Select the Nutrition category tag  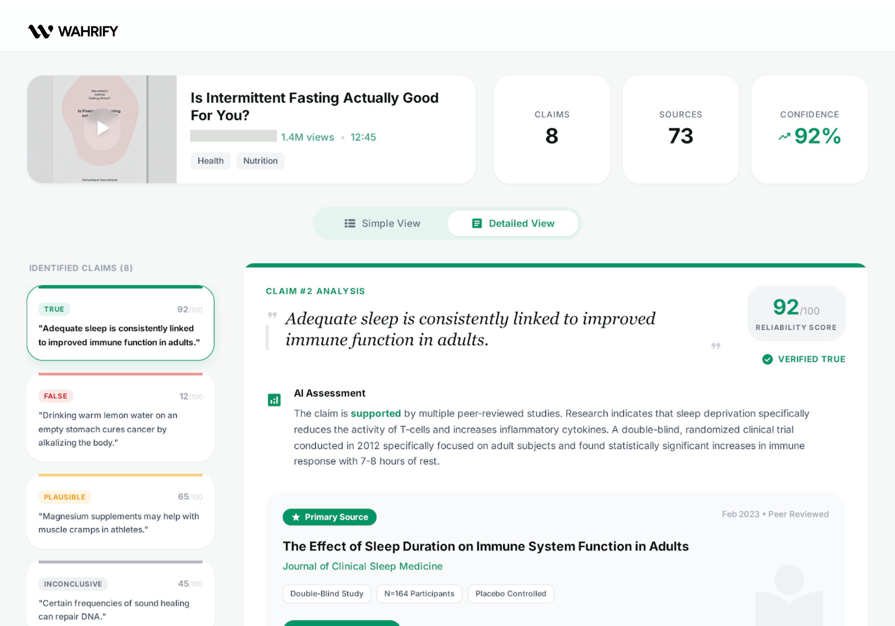(x=260, y=161)
